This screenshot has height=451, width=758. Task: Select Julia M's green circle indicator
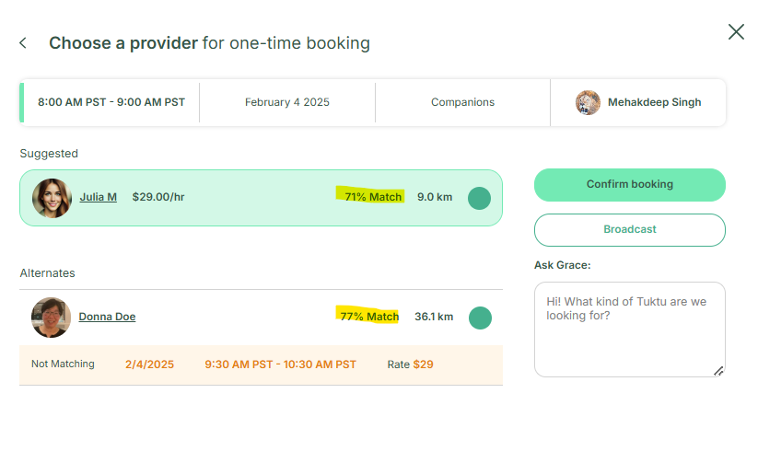pos(479,198)
